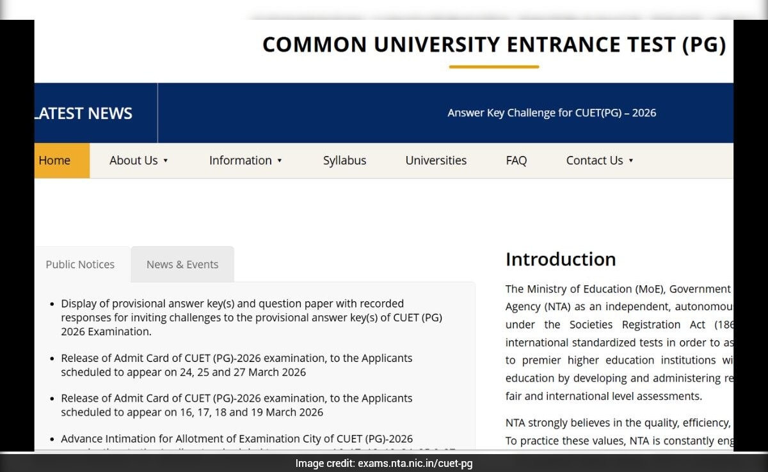Click the Introduction section heading
The height and width of the screenshot is (472, 768).
point(561,259)
